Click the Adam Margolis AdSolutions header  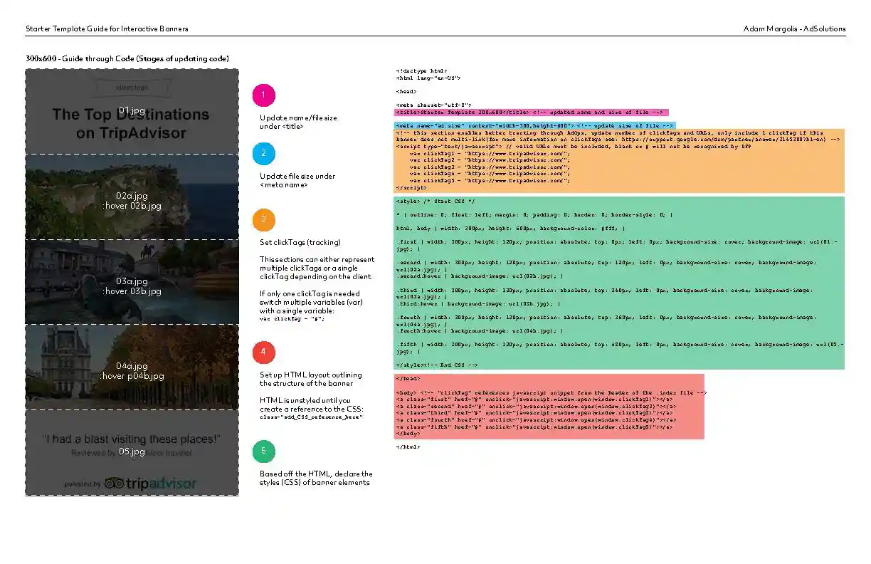pos(795,28)
